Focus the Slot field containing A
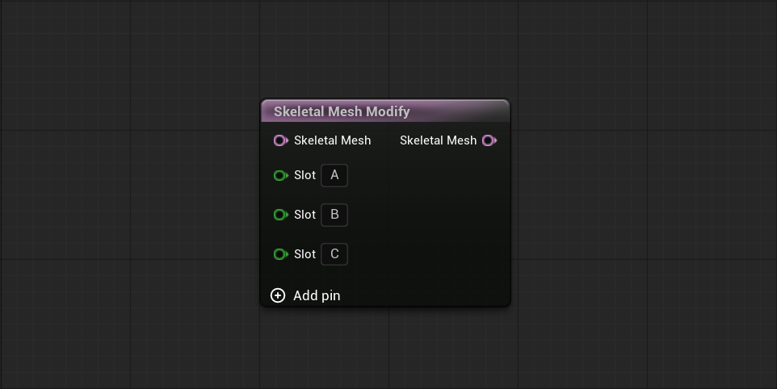 tap(334, 175)
